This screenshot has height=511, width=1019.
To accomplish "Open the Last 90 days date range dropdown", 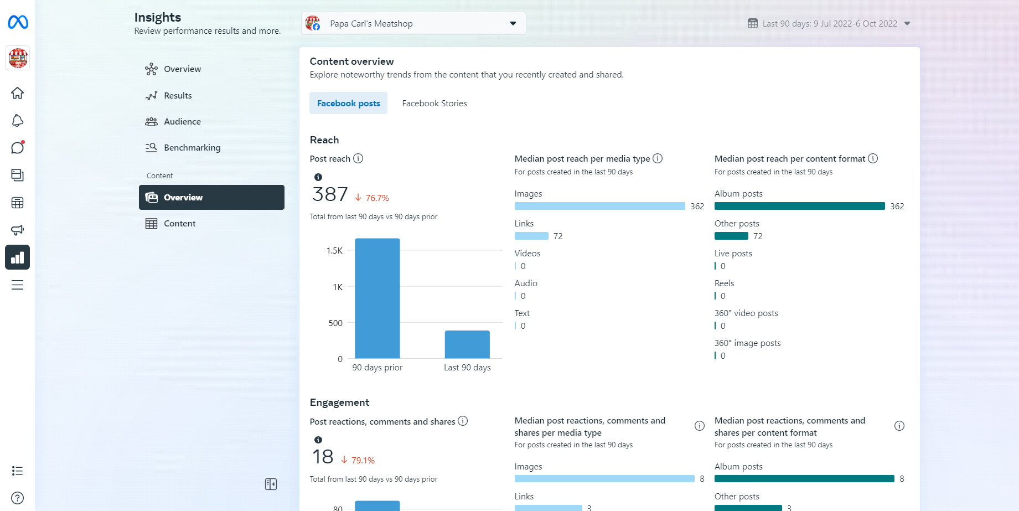I will [829, 23].
